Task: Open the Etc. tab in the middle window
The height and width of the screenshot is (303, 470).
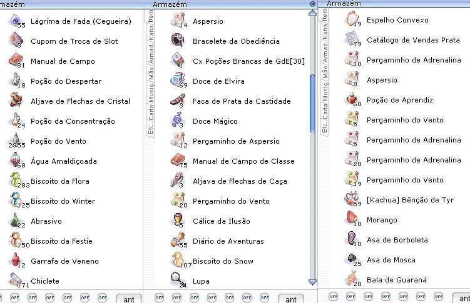Action: click(x=151, y=128)
